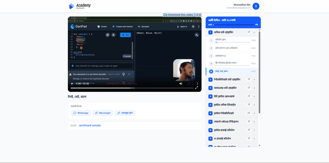The height and width of the screenshot is (163, 329).
Task: Enter fullscreen mode in video player
Action: 189,83
